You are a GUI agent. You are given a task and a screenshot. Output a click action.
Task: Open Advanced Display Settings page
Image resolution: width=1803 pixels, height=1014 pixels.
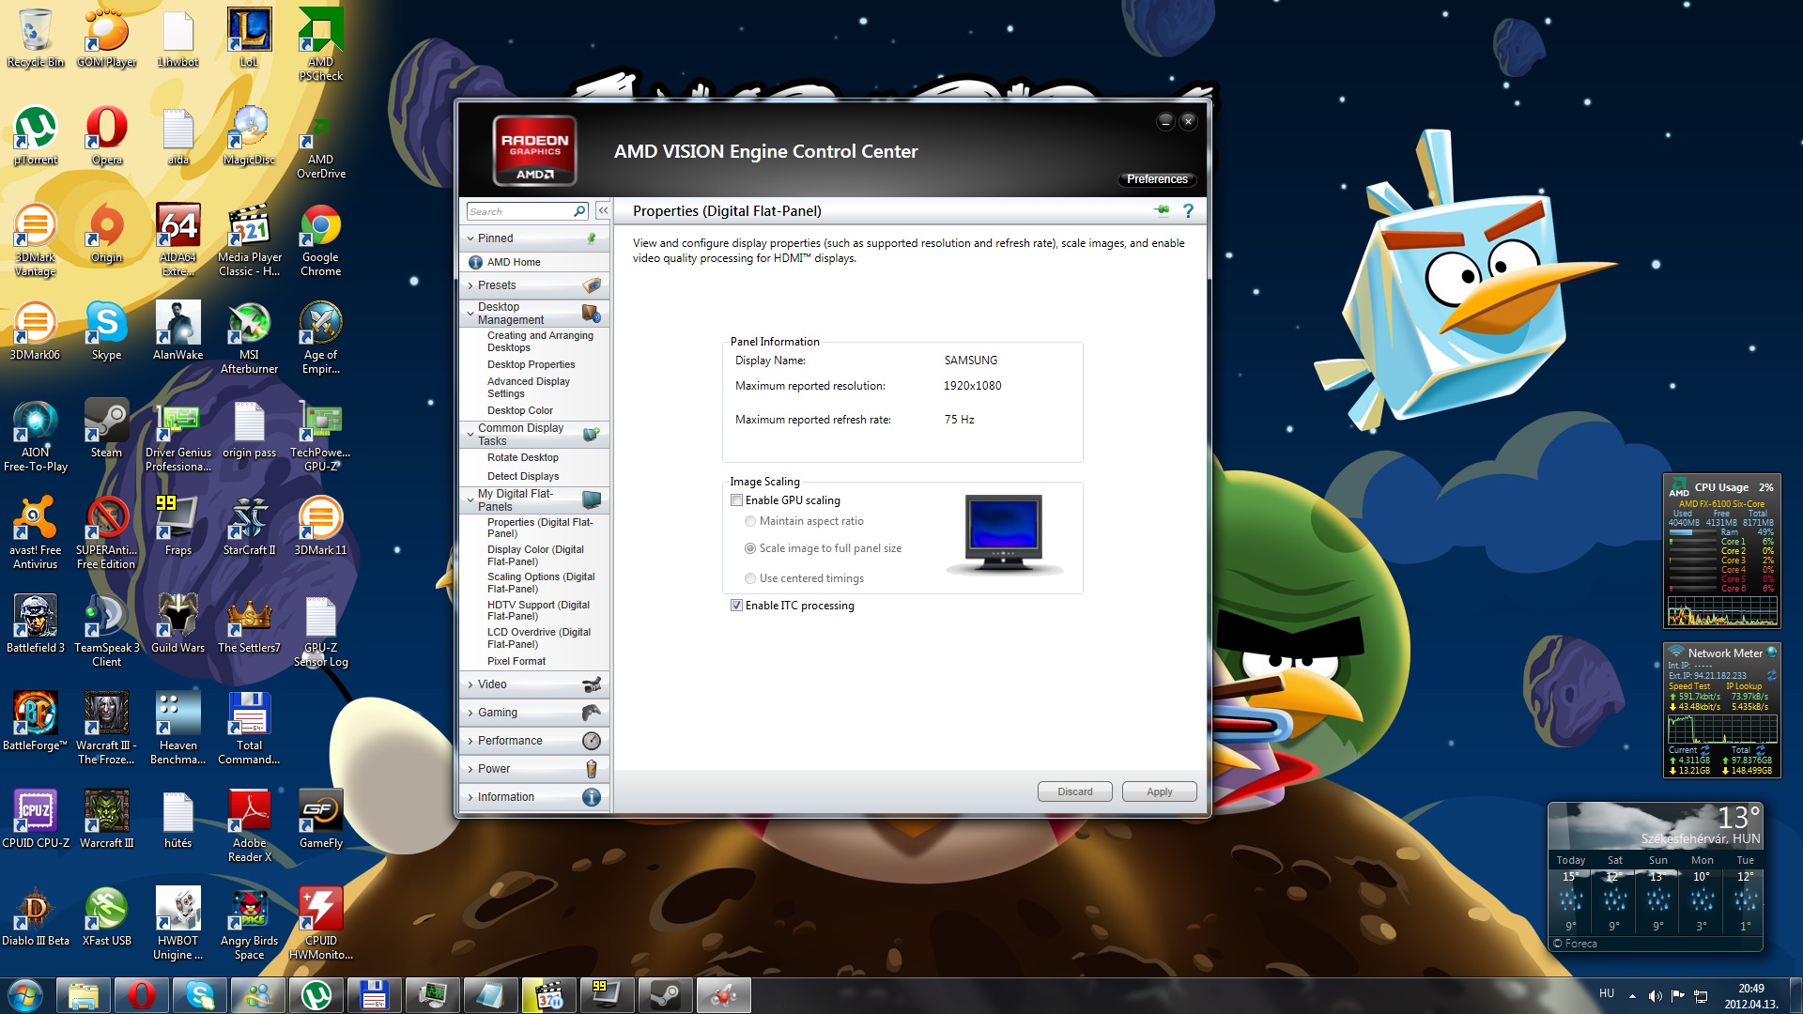529,388
